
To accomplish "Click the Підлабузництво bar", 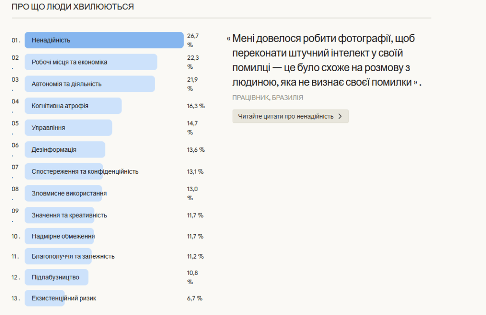I will click(x=56, y=277).
